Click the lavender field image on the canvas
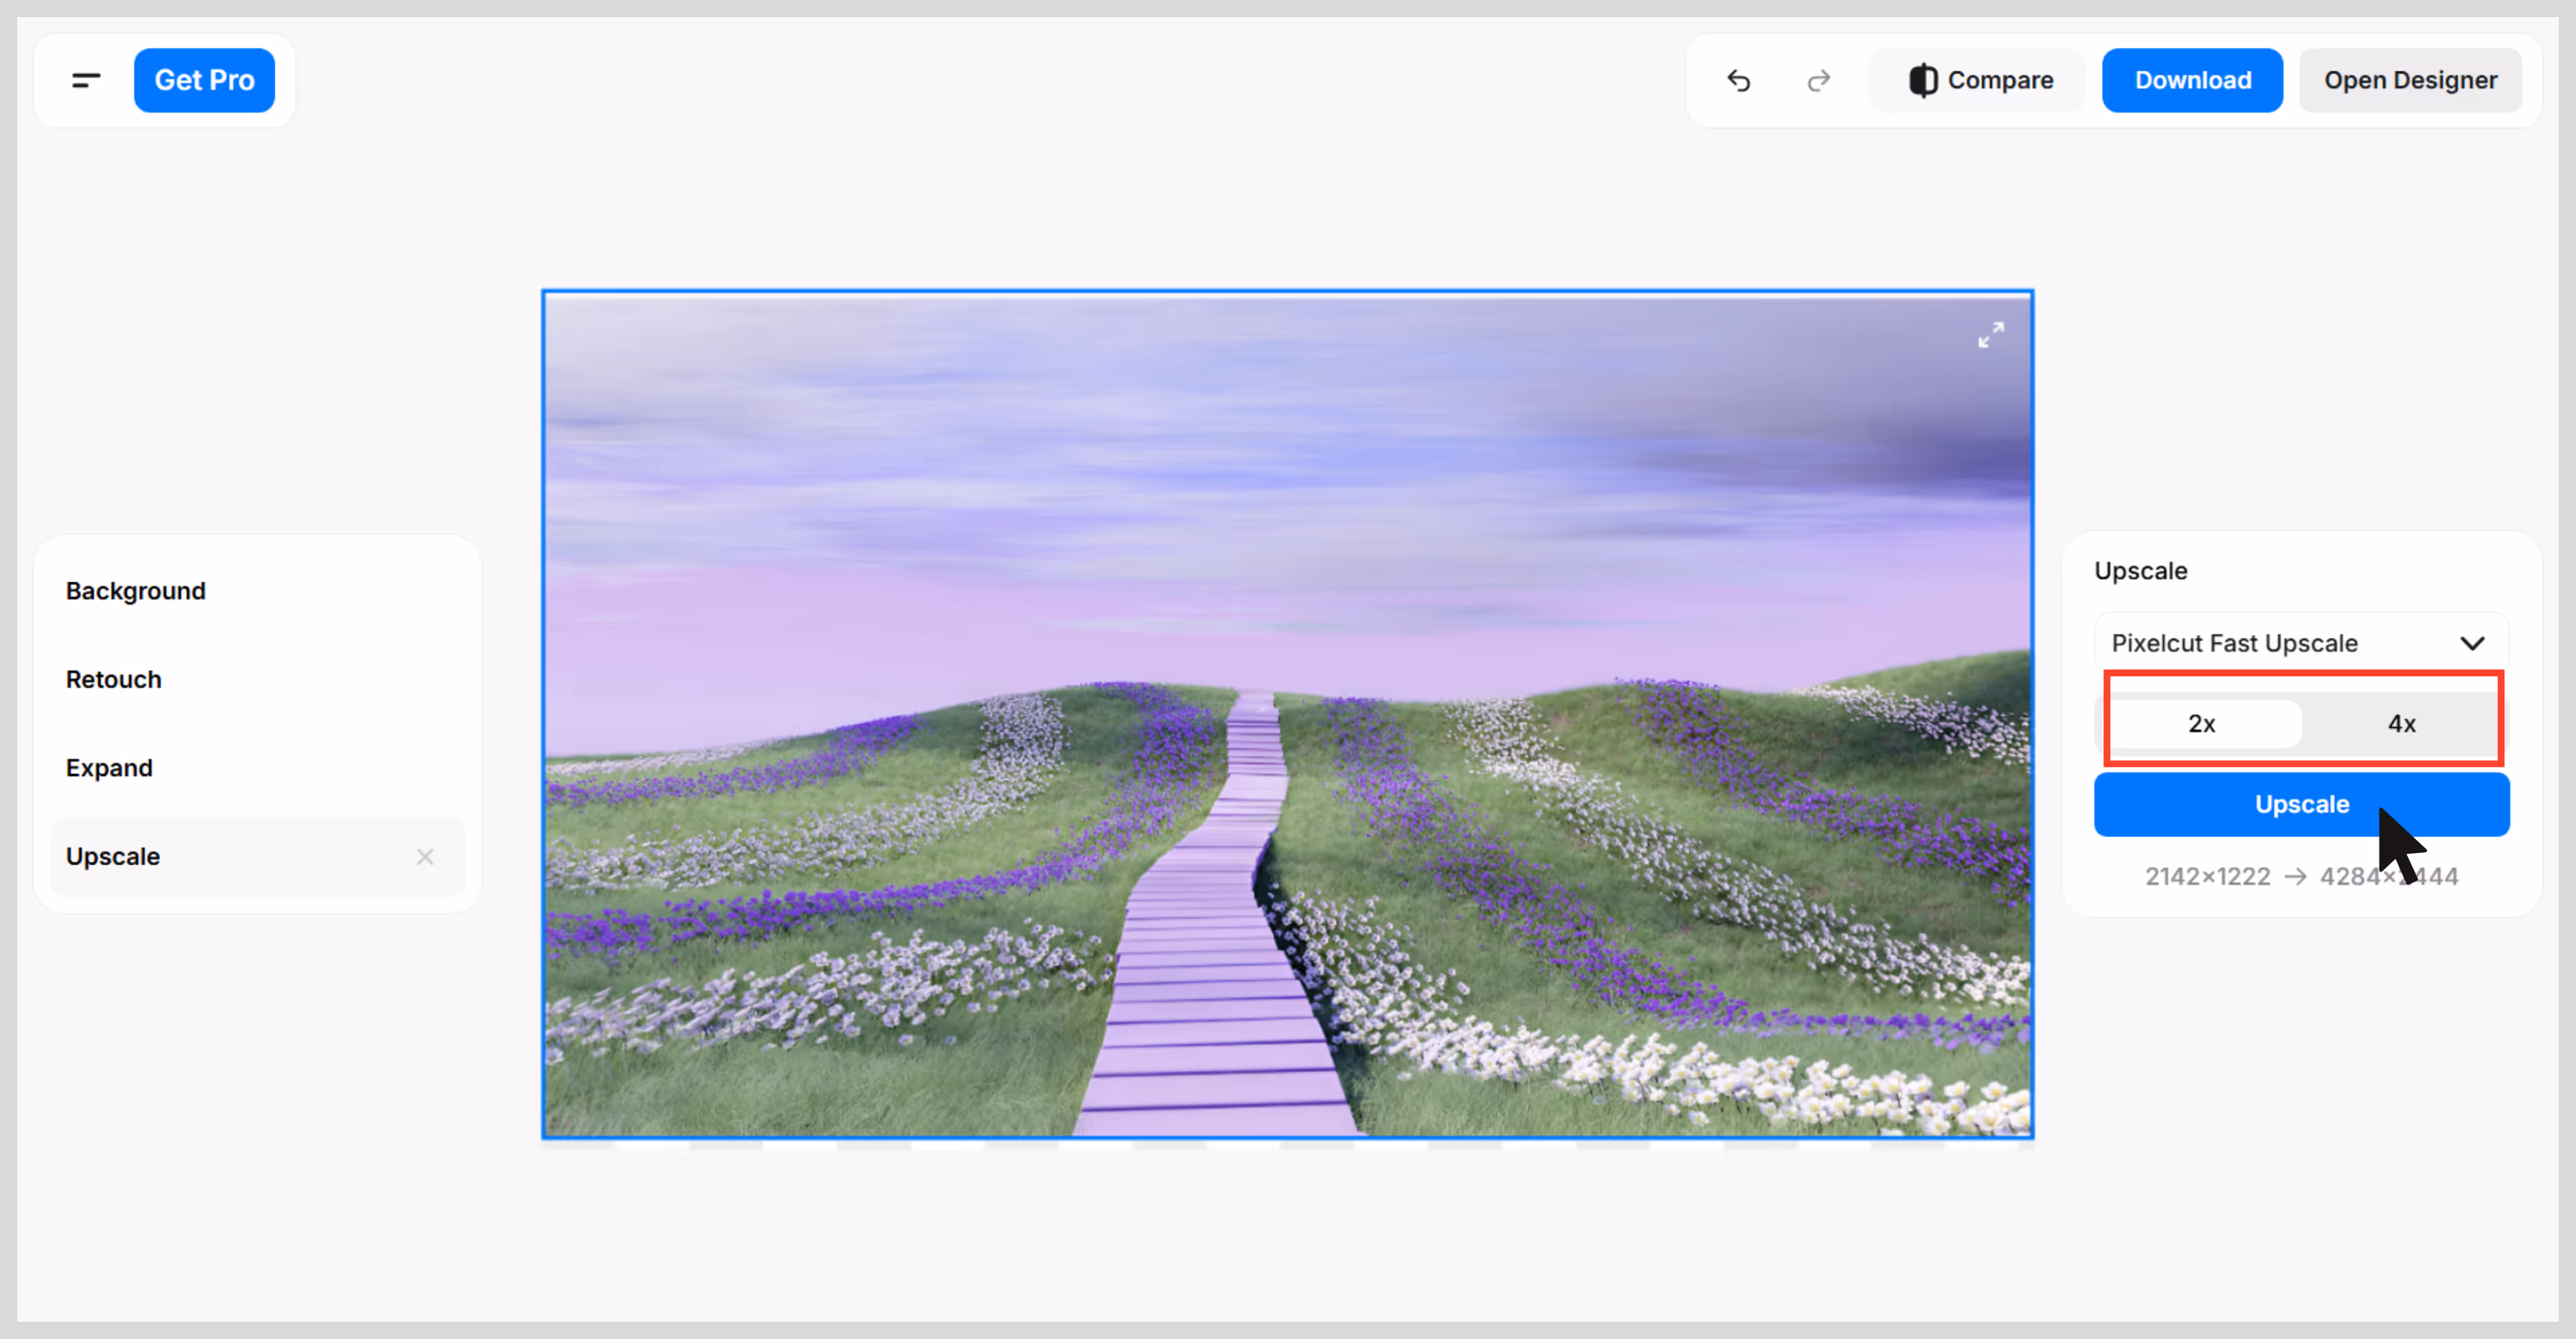2576x1339 pixels. (1288, 714)
